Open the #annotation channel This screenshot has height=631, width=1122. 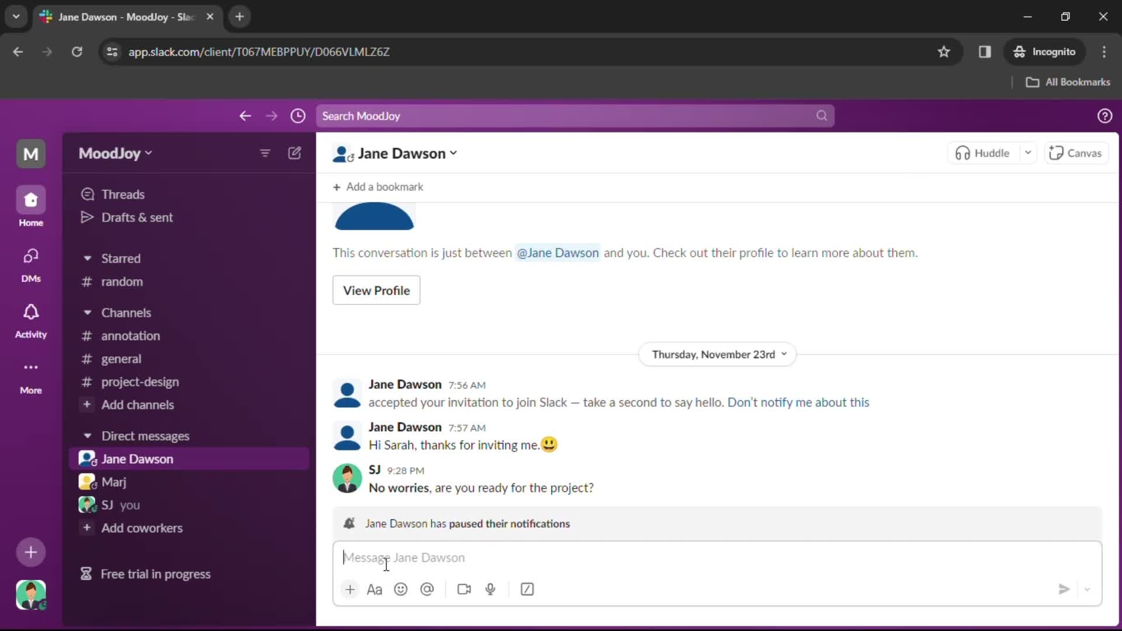point(189,336)
